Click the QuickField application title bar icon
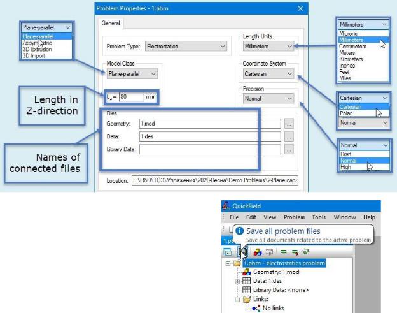The image size is (397, 313). click(226, 206)
